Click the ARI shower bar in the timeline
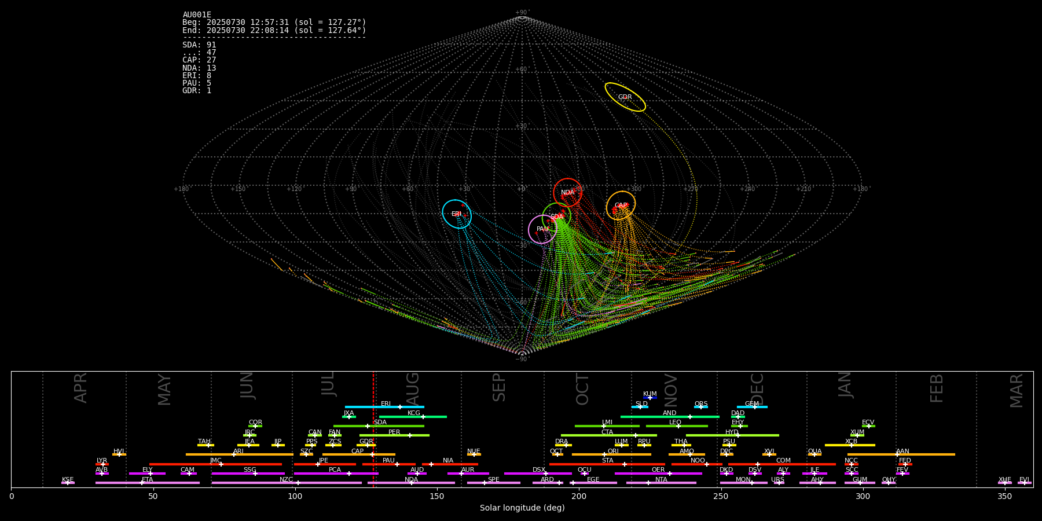Viewport: 1042px width, 521px height. (x=239, y=454)
